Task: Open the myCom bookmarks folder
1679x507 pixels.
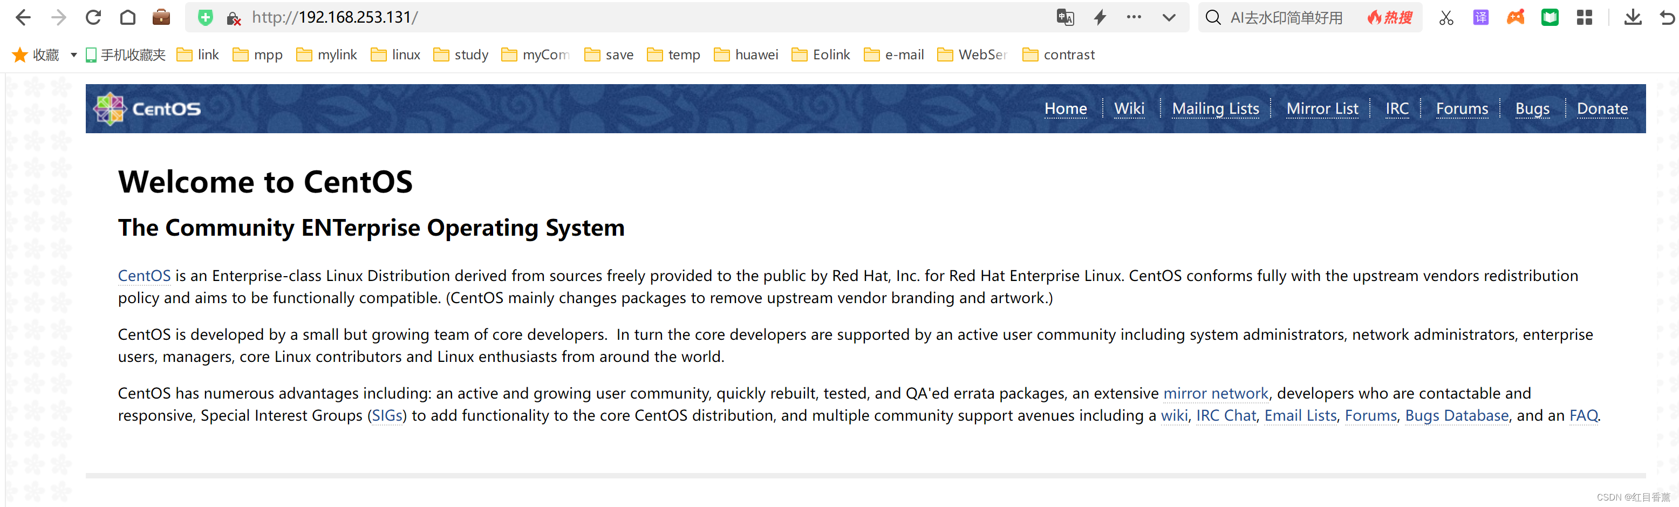Action: coord(536,54)
